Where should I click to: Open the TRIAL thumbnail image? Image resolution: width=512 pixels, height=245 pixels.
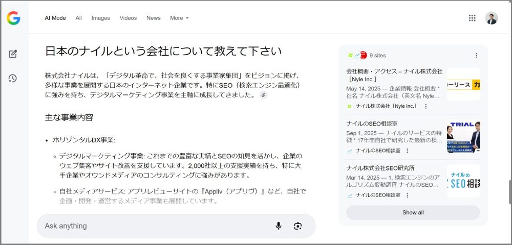(463, 137)
